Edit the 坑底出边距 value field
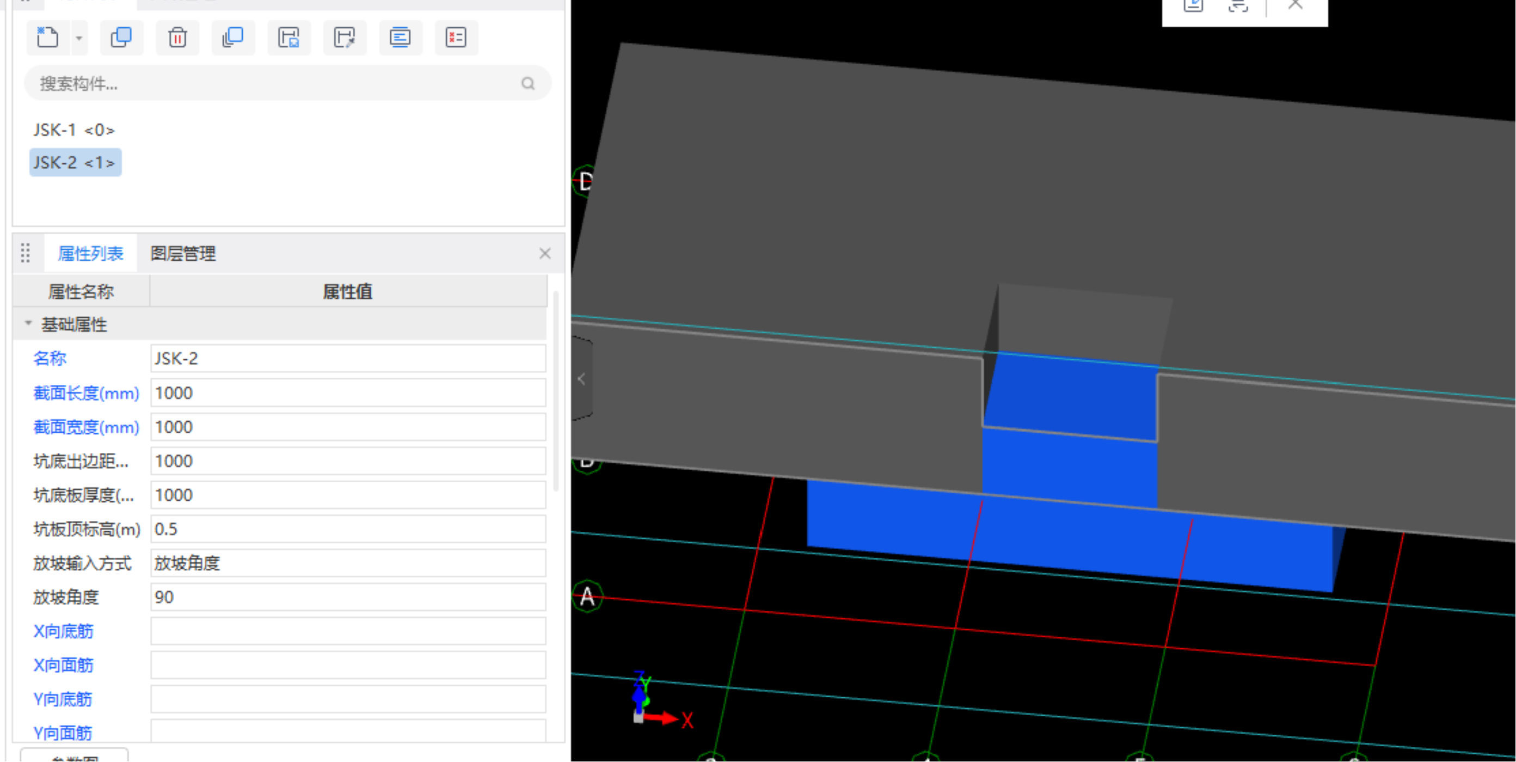Screen dimensions: 1516x762 tap(348, 460)
